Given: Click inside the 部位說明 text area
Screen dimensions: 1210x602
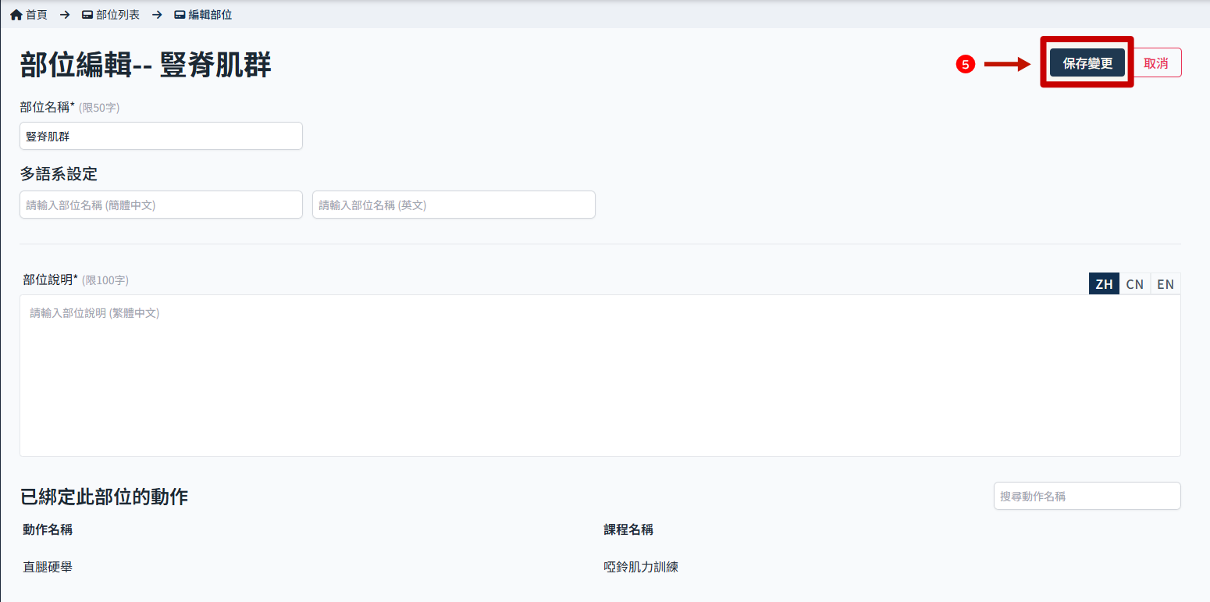Looking at the screenshot, I should [600, 376].
